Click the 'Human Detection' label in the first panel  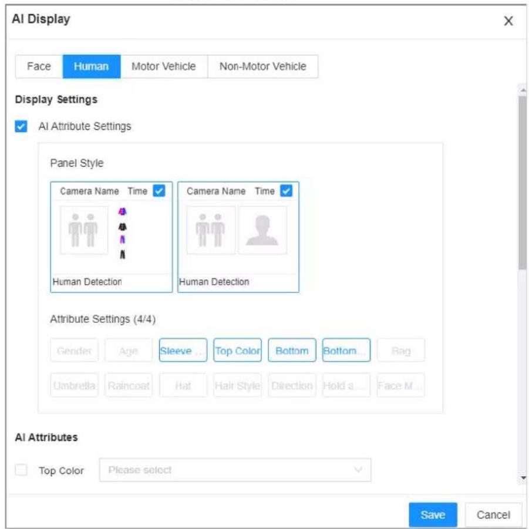pyautogui.click(x=87, y=281)
